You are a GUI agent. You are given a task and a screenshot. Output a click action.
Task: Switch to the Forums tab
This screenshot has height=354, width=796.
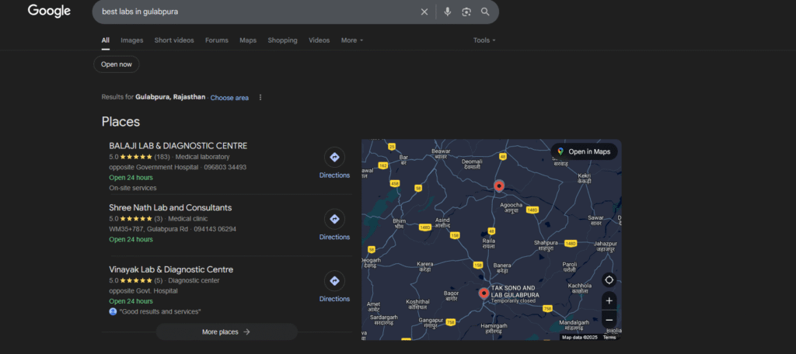point(217,40)
